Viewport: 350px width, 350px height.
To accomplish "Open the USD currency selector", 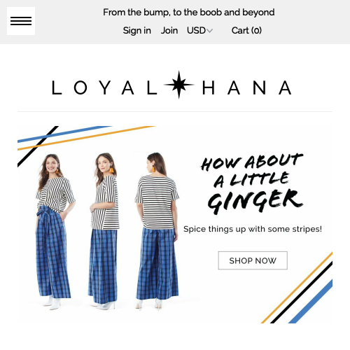I will (x=199, y=31).
